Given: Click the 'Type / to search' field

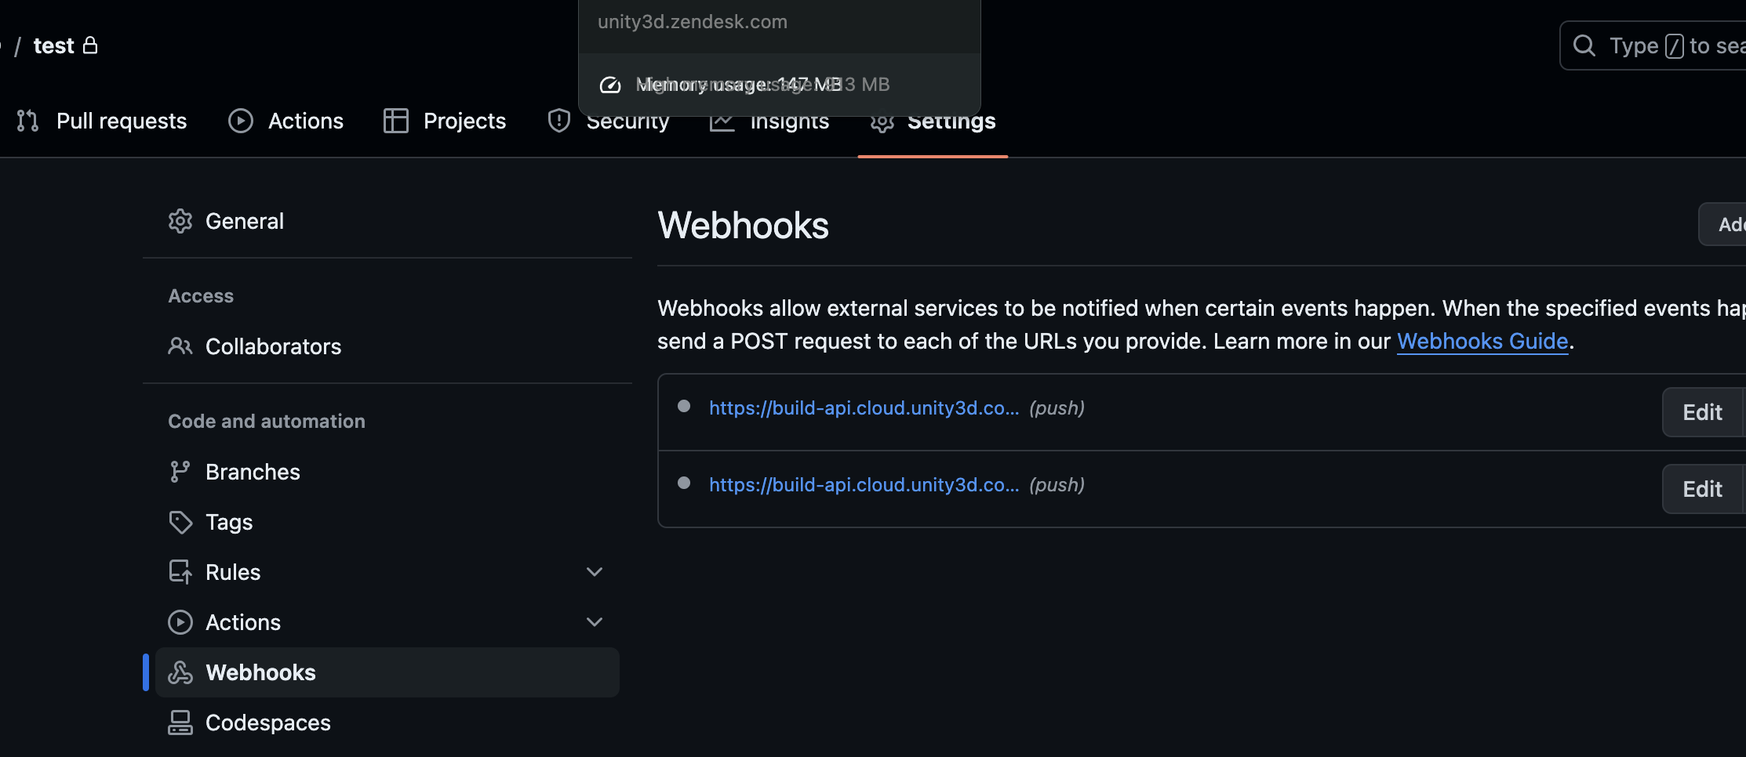Looking at the screenshot, I should [x=1671, y=45].
